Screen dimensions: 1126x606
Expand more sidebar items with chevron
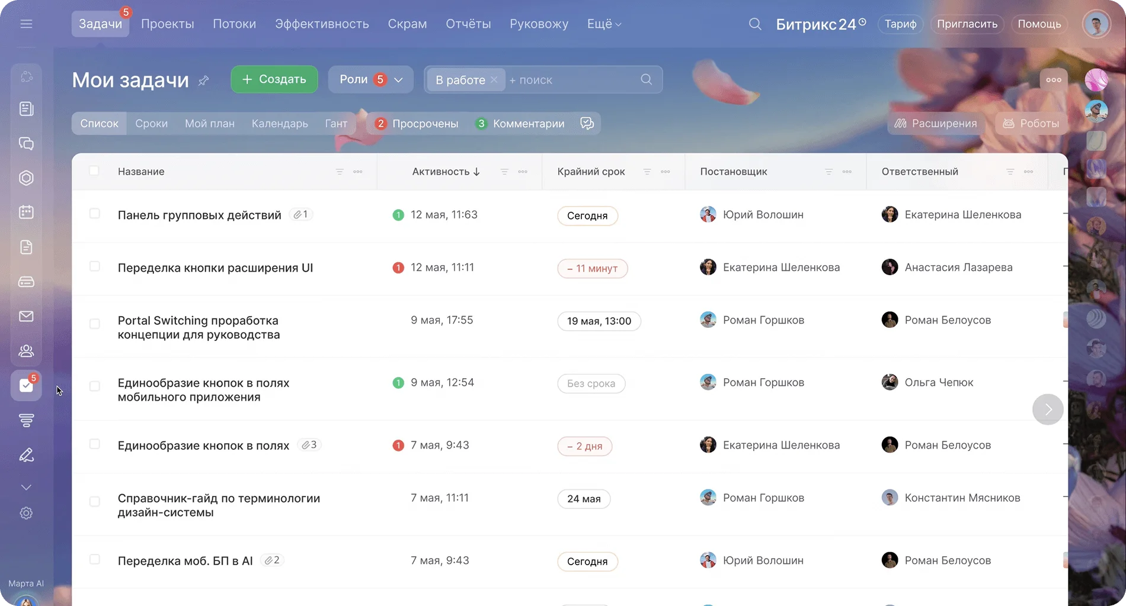26,488
